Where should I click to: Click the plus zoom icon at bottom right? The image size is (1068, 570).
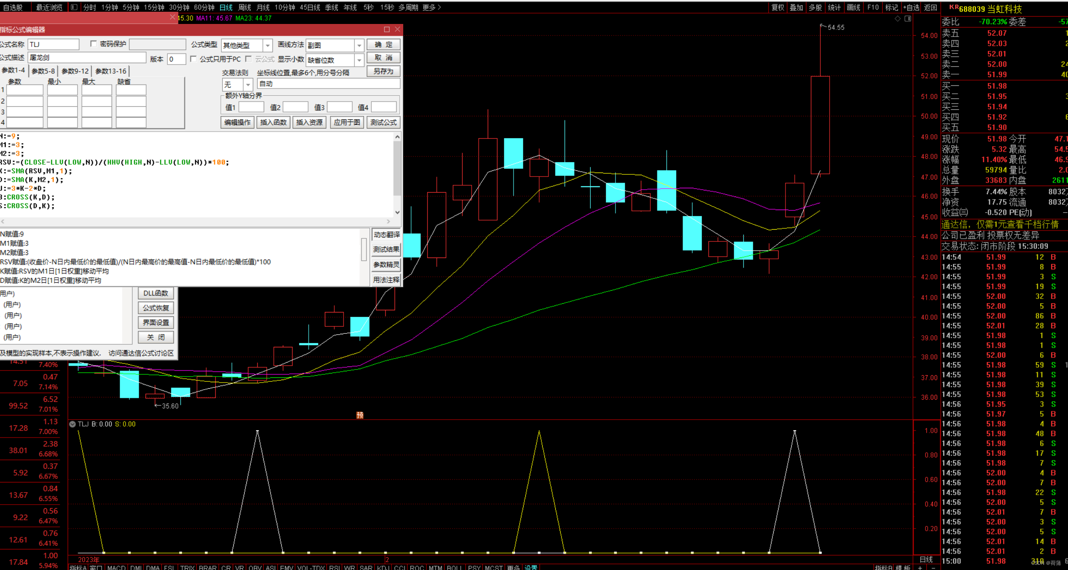920,567
